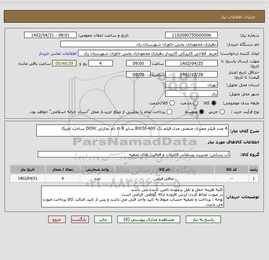
Task: Click the جزئیات اطلاعات نیاز header title
Action: coord(238,17)
